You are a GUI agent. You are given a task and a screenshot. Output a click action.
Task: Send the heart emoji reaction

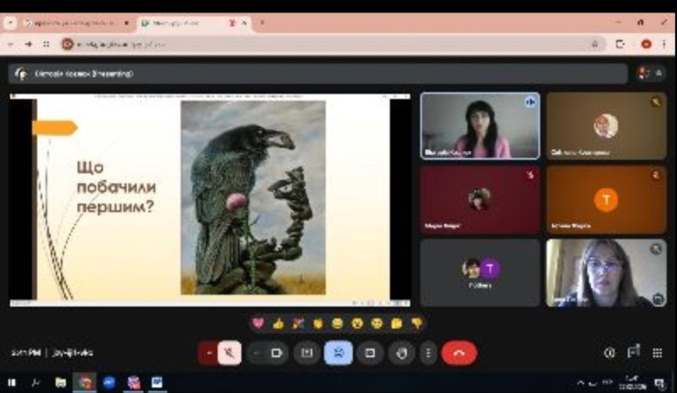click(x=258, y=323)
